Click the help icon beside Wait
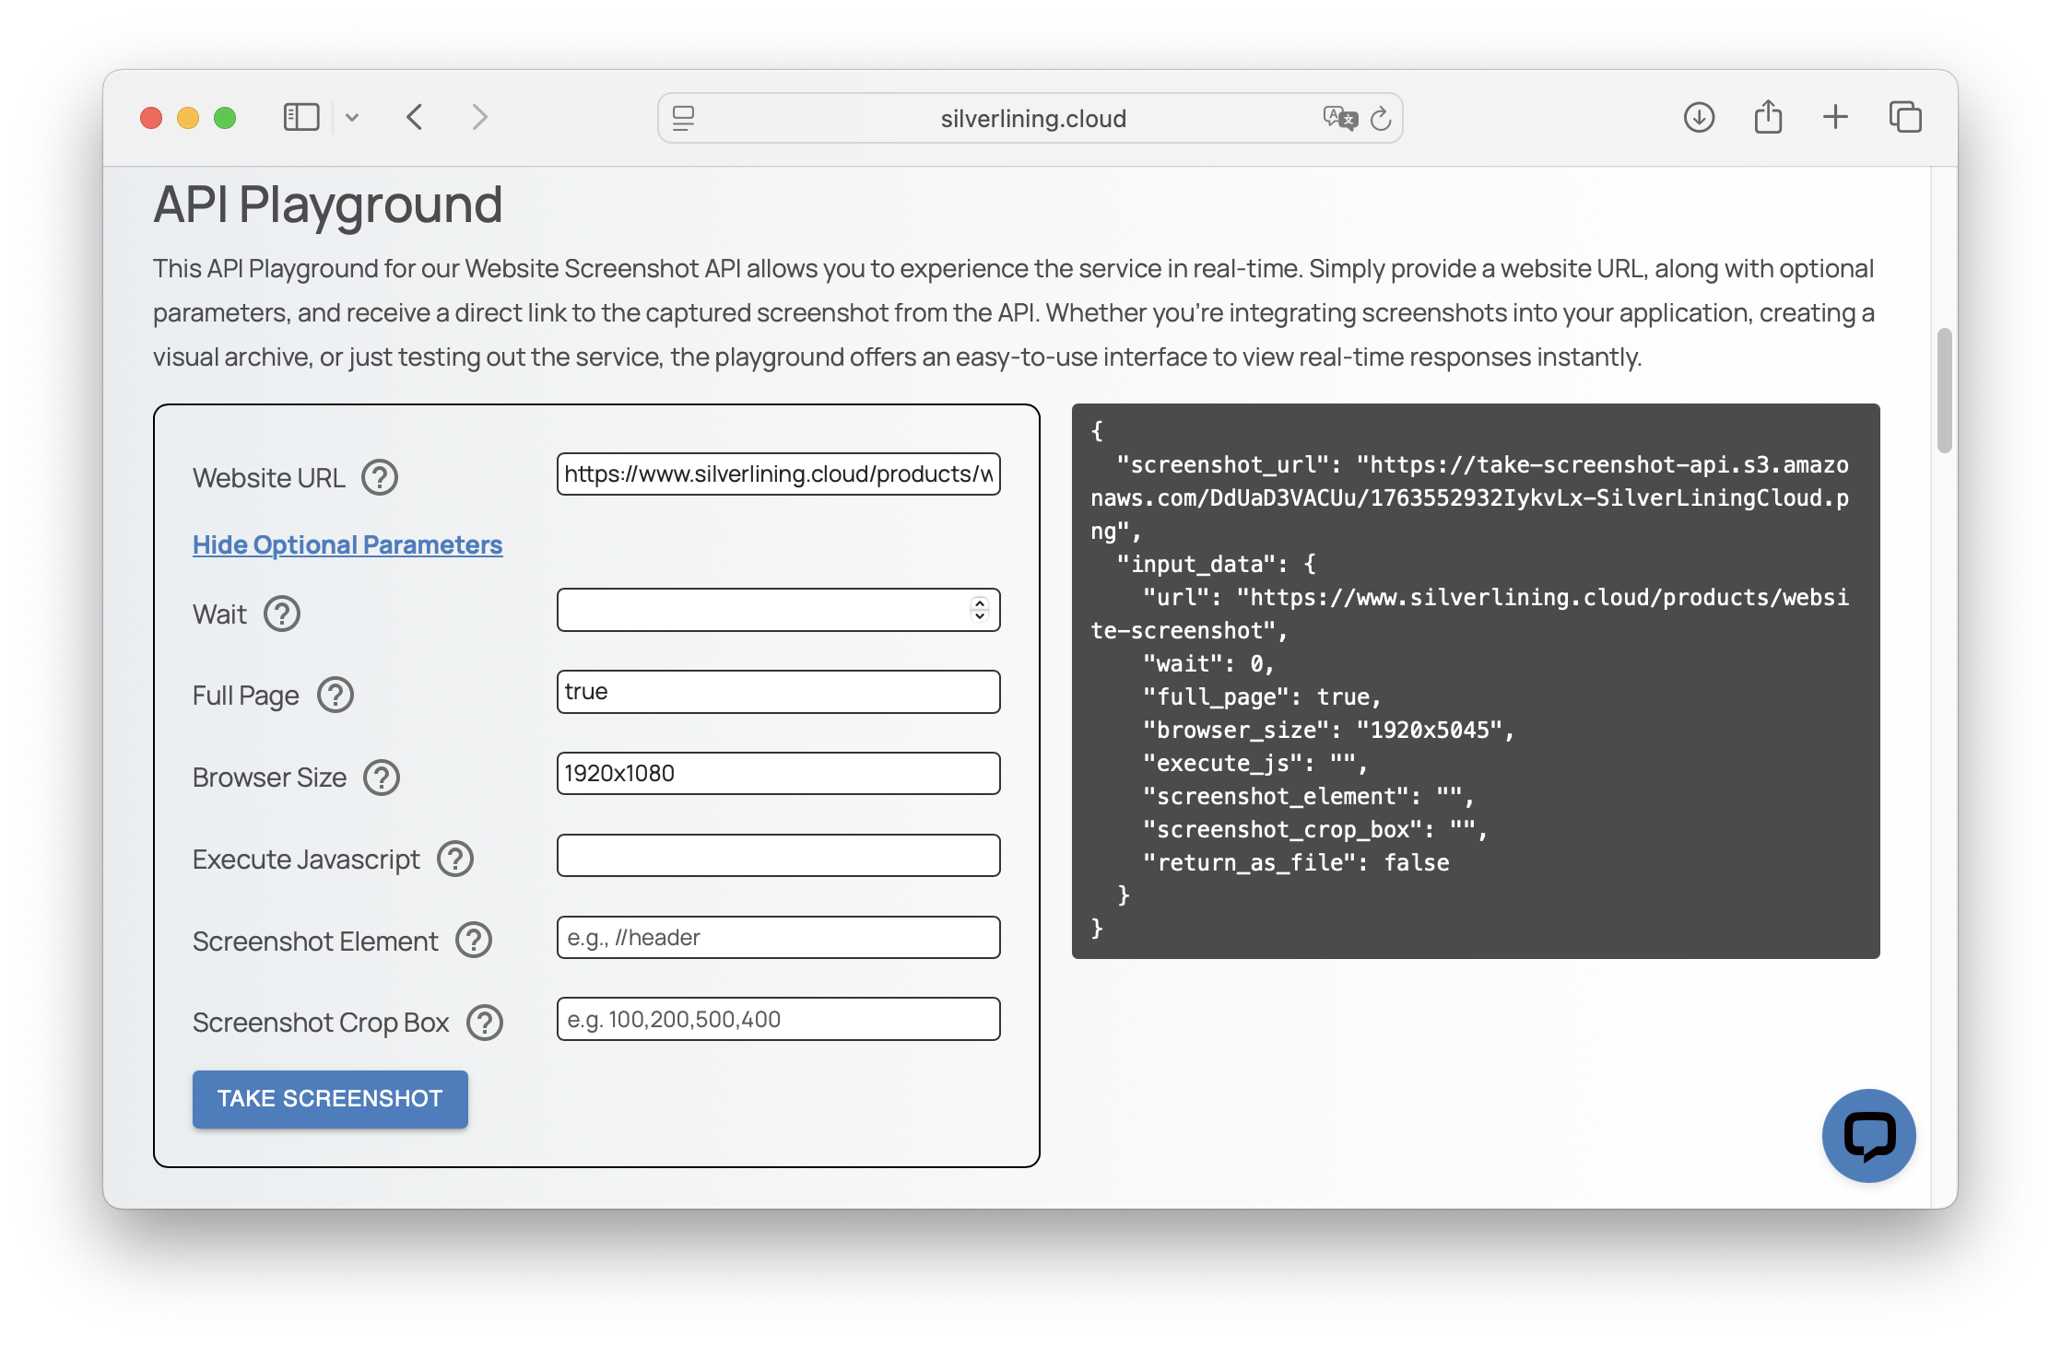This screenshot has width=2061, height=1345. (x=282, y=614)
